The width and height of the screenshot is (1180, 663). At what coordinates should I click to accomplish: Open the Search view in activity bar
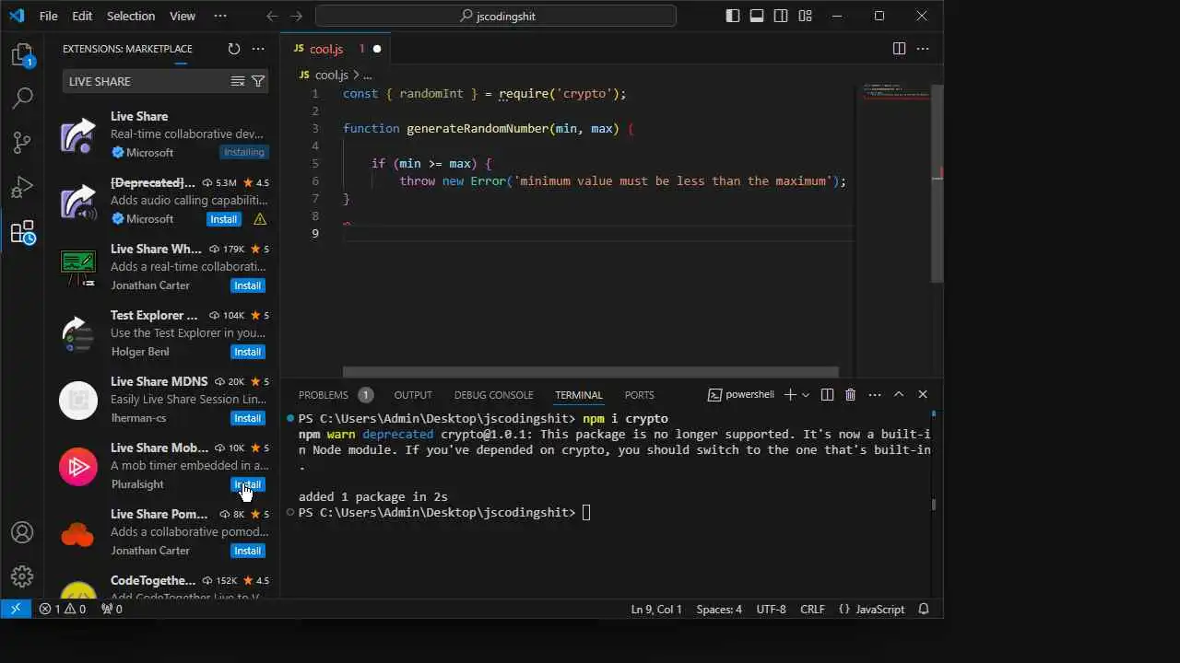(22, 98)
